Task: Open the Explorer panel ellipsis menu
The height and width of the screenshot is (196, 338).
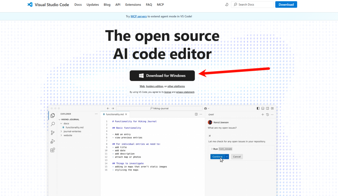Action: [x=96, y=114]
